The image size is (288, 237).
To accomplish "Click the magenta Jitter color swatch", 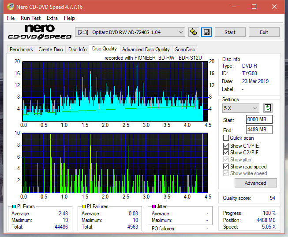I will (154, 206).
